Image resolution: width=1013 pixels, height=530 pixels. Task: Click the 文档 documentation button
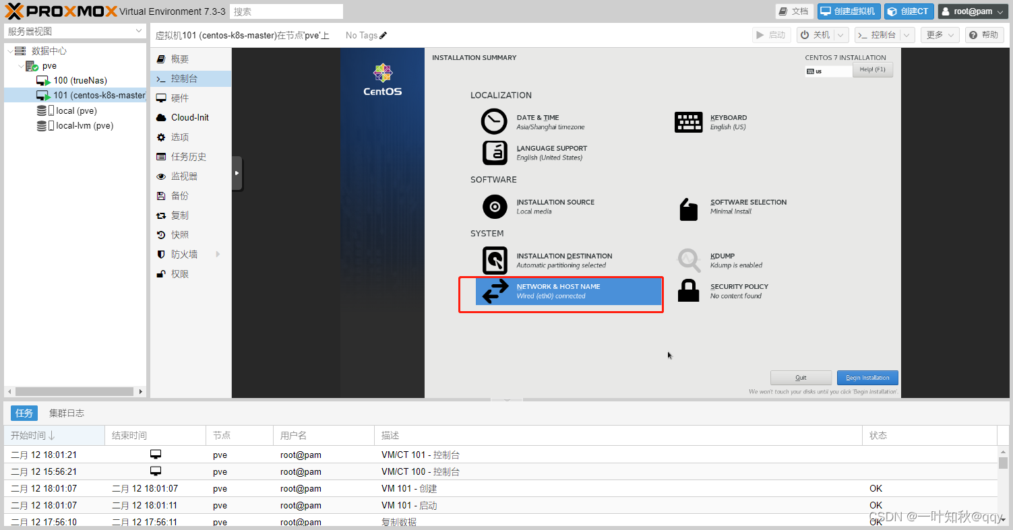pyautogui.click(x=794, y=11)
